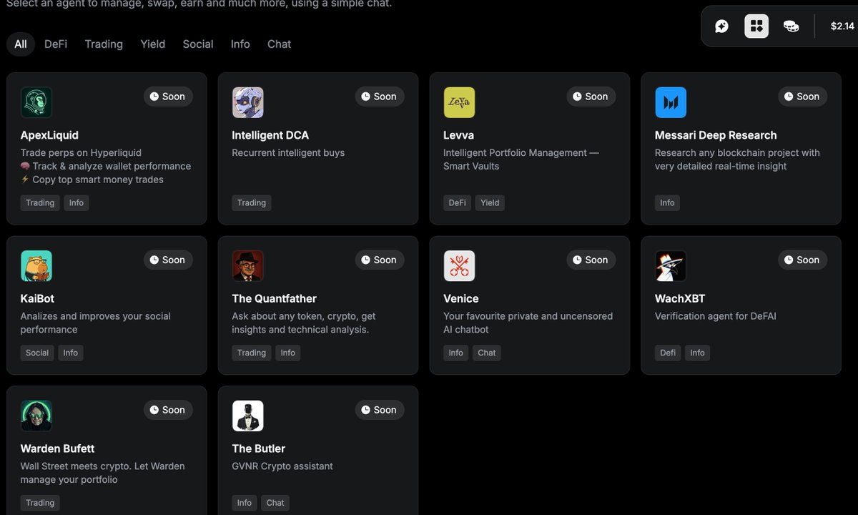Click the Warden Bufett title
This screenshot has width=858, height=515.
coord(57,448)
